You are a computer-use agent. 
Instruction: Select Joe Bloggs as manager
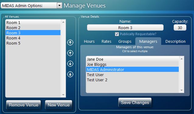[132, 64]
